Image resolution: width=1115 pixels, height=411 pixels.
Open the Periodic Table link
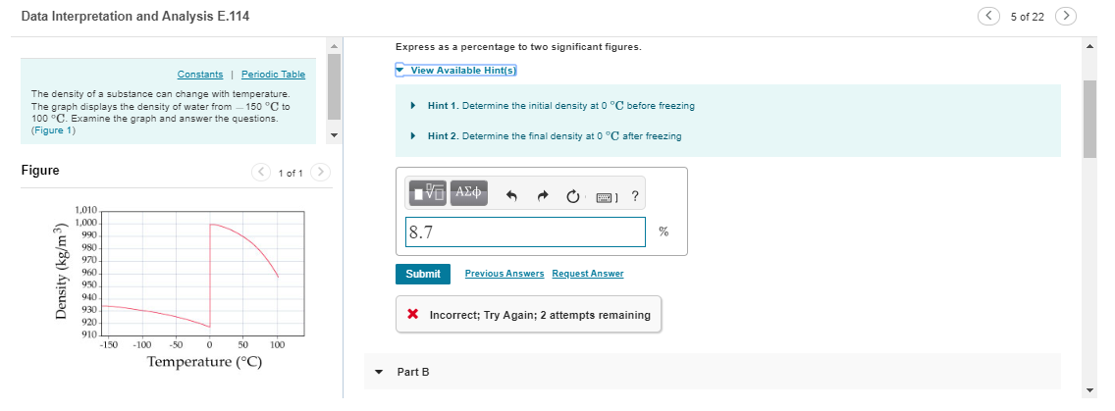point(273,75)
